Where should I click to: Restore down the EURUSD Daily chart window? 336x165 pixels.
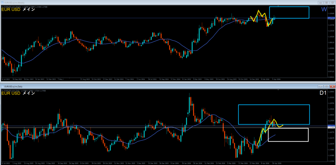point(326,87)
